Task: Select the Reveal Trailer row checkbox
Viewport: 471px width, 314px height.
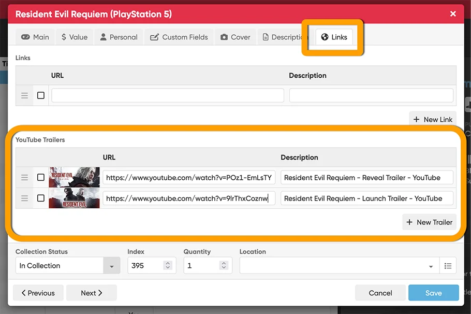Action: coord(41,178)
